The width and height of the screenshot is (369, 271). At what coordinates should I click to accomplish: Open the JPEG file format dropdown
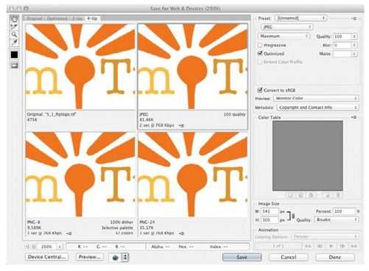pyautogui.click(x=287, y=27)
